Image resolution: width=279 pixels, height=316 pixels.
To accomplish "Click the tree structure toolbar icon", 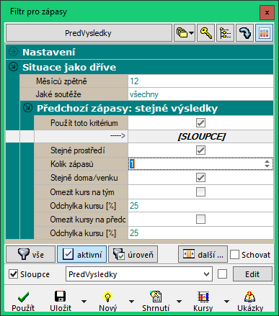I will 225,33.
